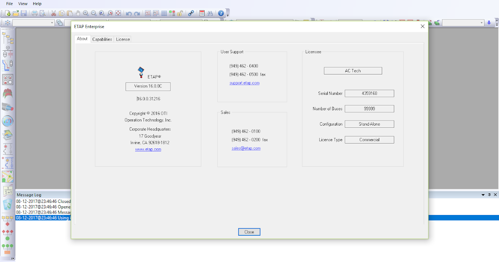This screenshot has height=262, width=499.
Task: Click the Serial Number field 4359168
Action: point(370,94)
